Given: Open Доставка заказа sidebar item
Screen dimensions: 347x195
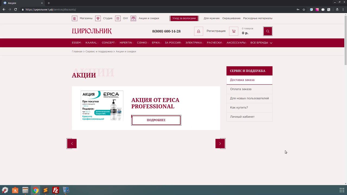Looking at the screenshot, I should coord(249,80).
